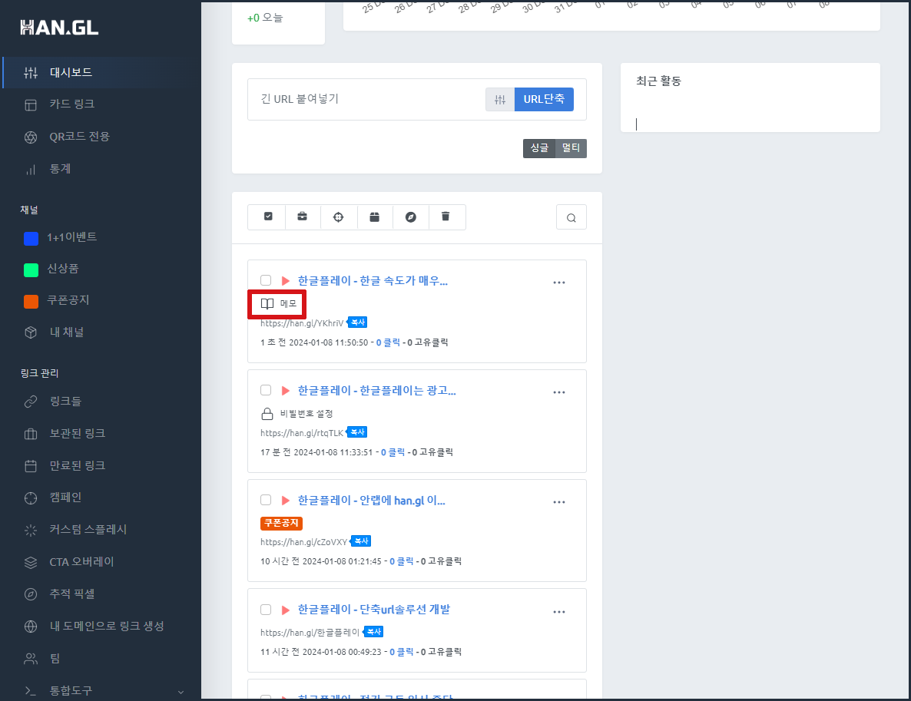Click the 커스텀 스플레시 loader icon
The width and height of the screenshot is (911, 701).
(x=31, y=530)
